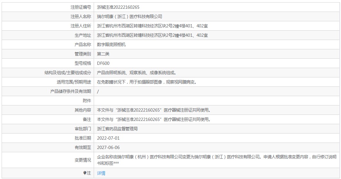The image size is (341, 179).
Task: Click the address value in the 注册人住所 row
Action: click(152, 26)
